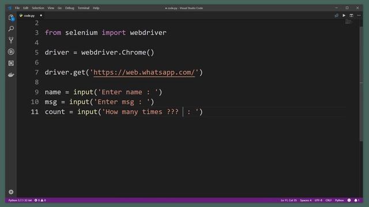Click the minimap preview at top right
Viewport: 369px width, 207px height.
(349, 22)
